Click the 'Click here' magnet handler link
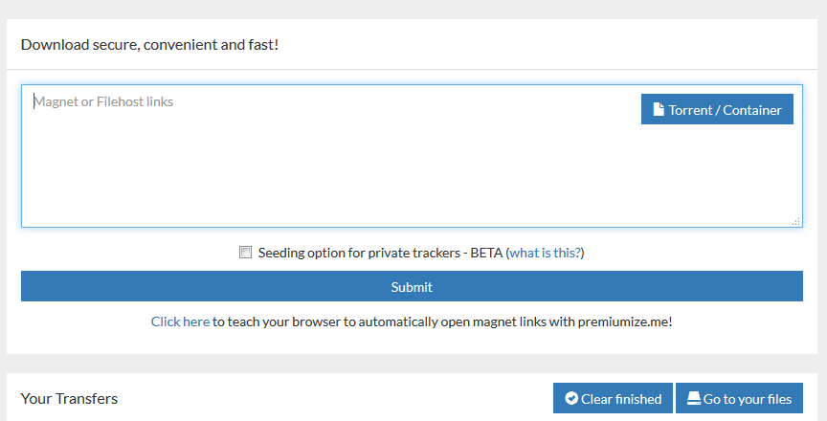The image size is (827, 421). click(180, 321)
